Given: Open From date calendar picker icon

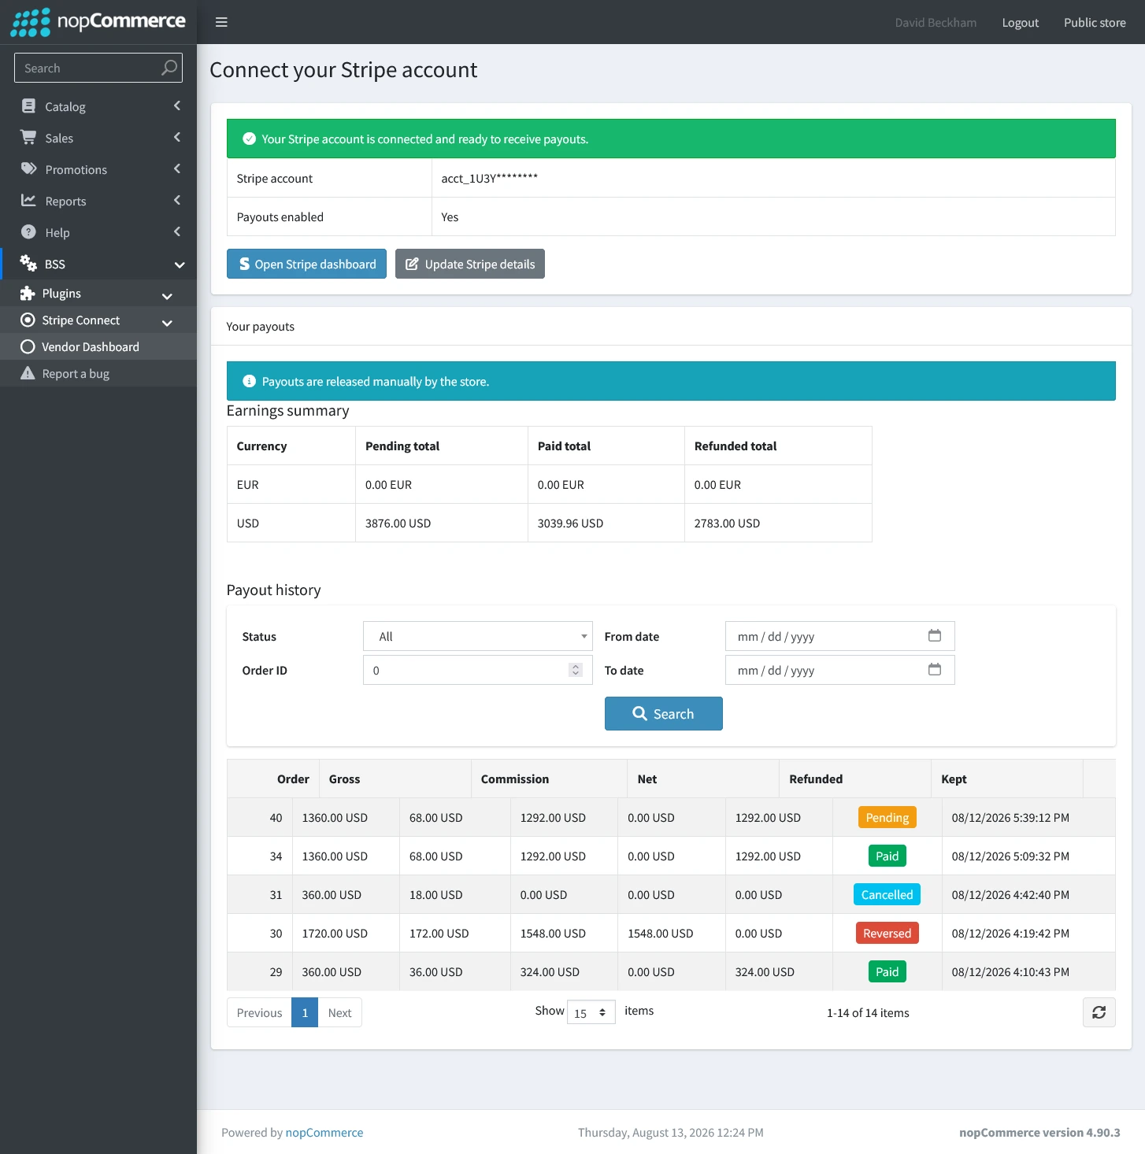Looking at the screenshot, I should click(x=935, y=636).
